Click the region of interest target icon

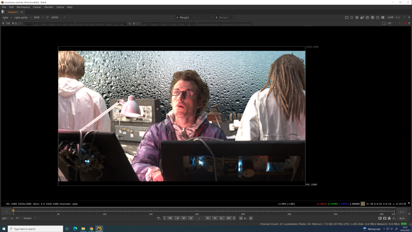coord(377,17)
